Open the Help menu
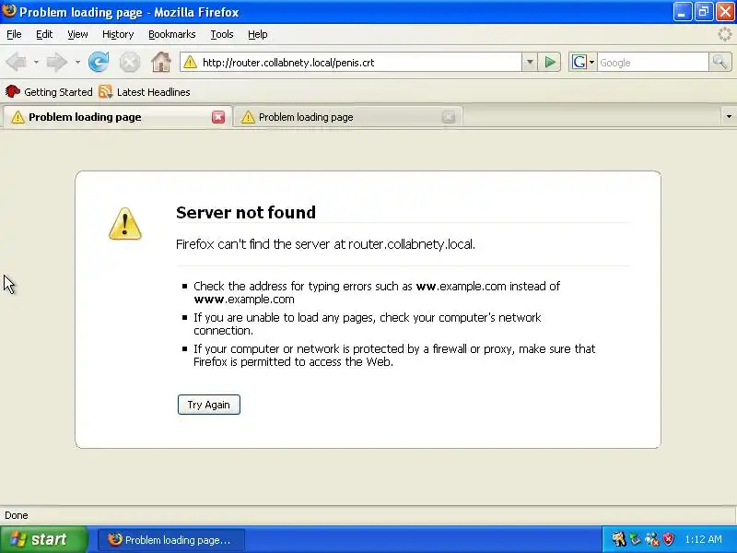The height and width of the screenshot is (553, 737). pos(258,34)
